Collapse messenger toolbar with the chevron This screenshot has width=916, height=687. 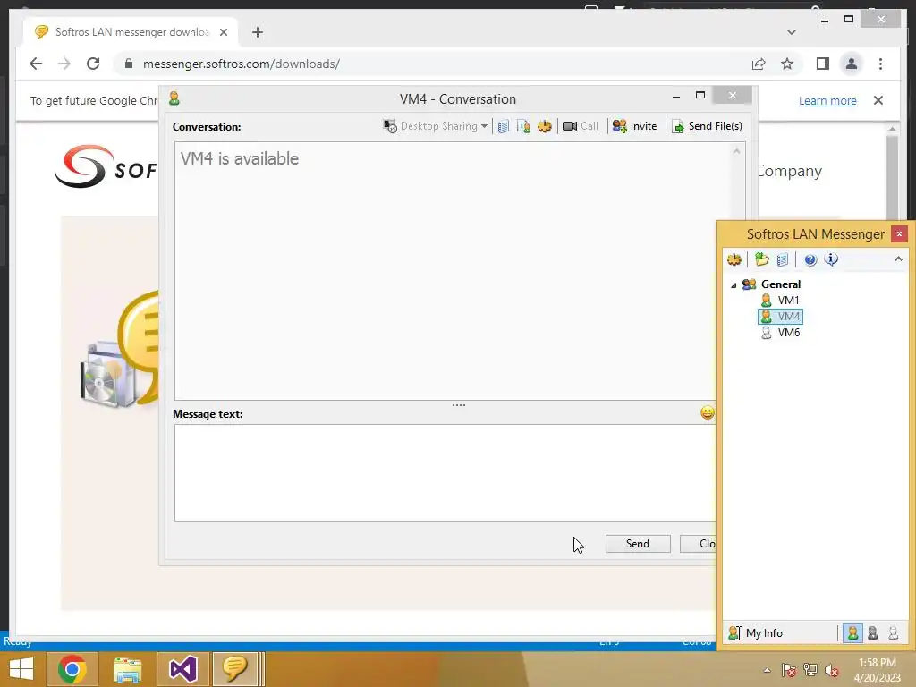coord(898,259)
